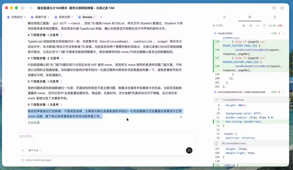Screen dimensions: 293x170
Task: Toggle the bottom panel layout icon
Action: click(x=274, y=8)
